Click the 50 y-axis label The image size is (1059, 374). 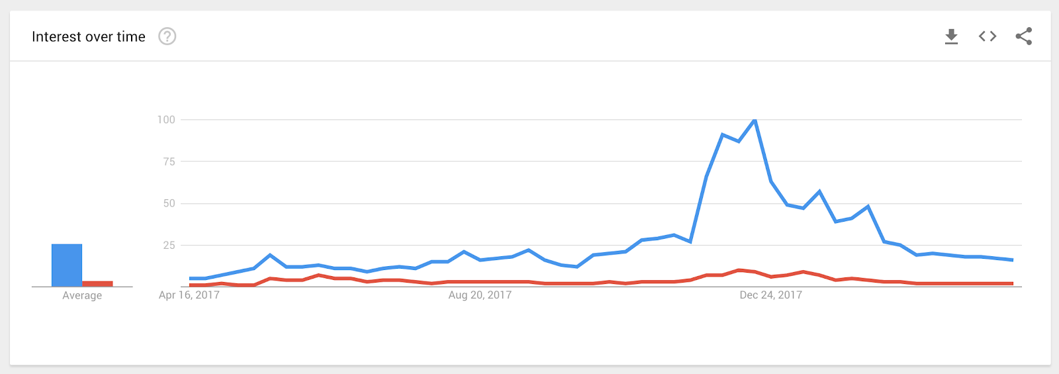tap(169, 203)
